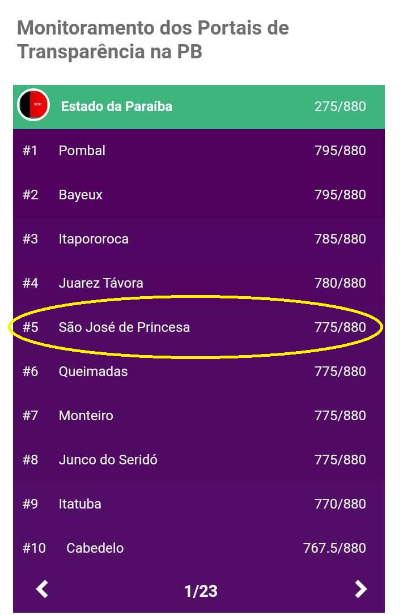Click Pombal's score 795/880
This screenshot has height=615, width=403.
point(340,151)
